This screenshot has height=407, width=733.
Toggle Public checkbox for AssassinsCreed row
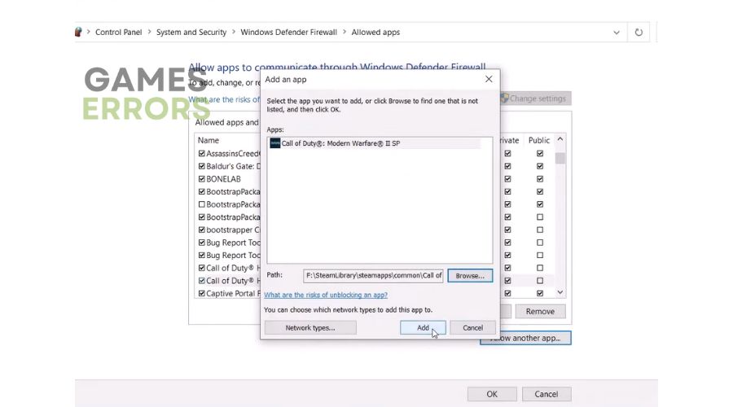click(x=540, y=153)
